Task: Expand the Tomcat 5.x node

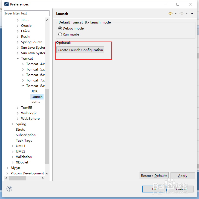Action: coord(23,69)
